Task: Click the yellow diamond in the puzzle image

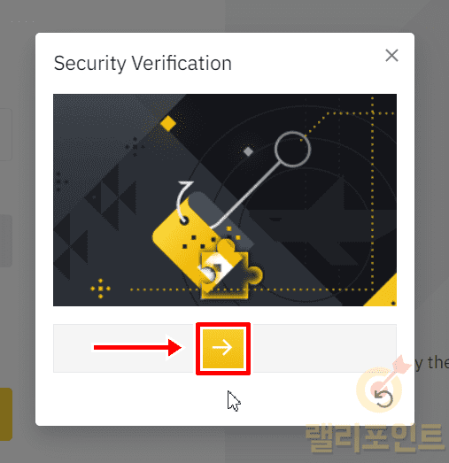Action: coord(168,123)
